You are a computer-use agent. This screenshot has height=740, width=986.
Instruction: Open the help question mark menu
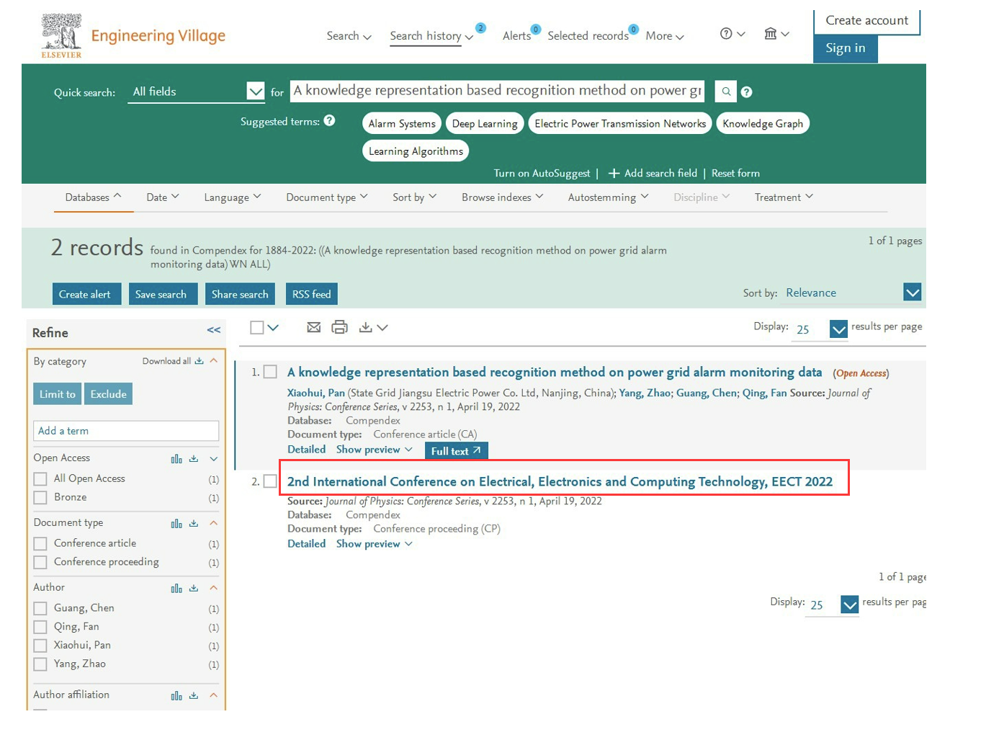(x=732, y=34)
